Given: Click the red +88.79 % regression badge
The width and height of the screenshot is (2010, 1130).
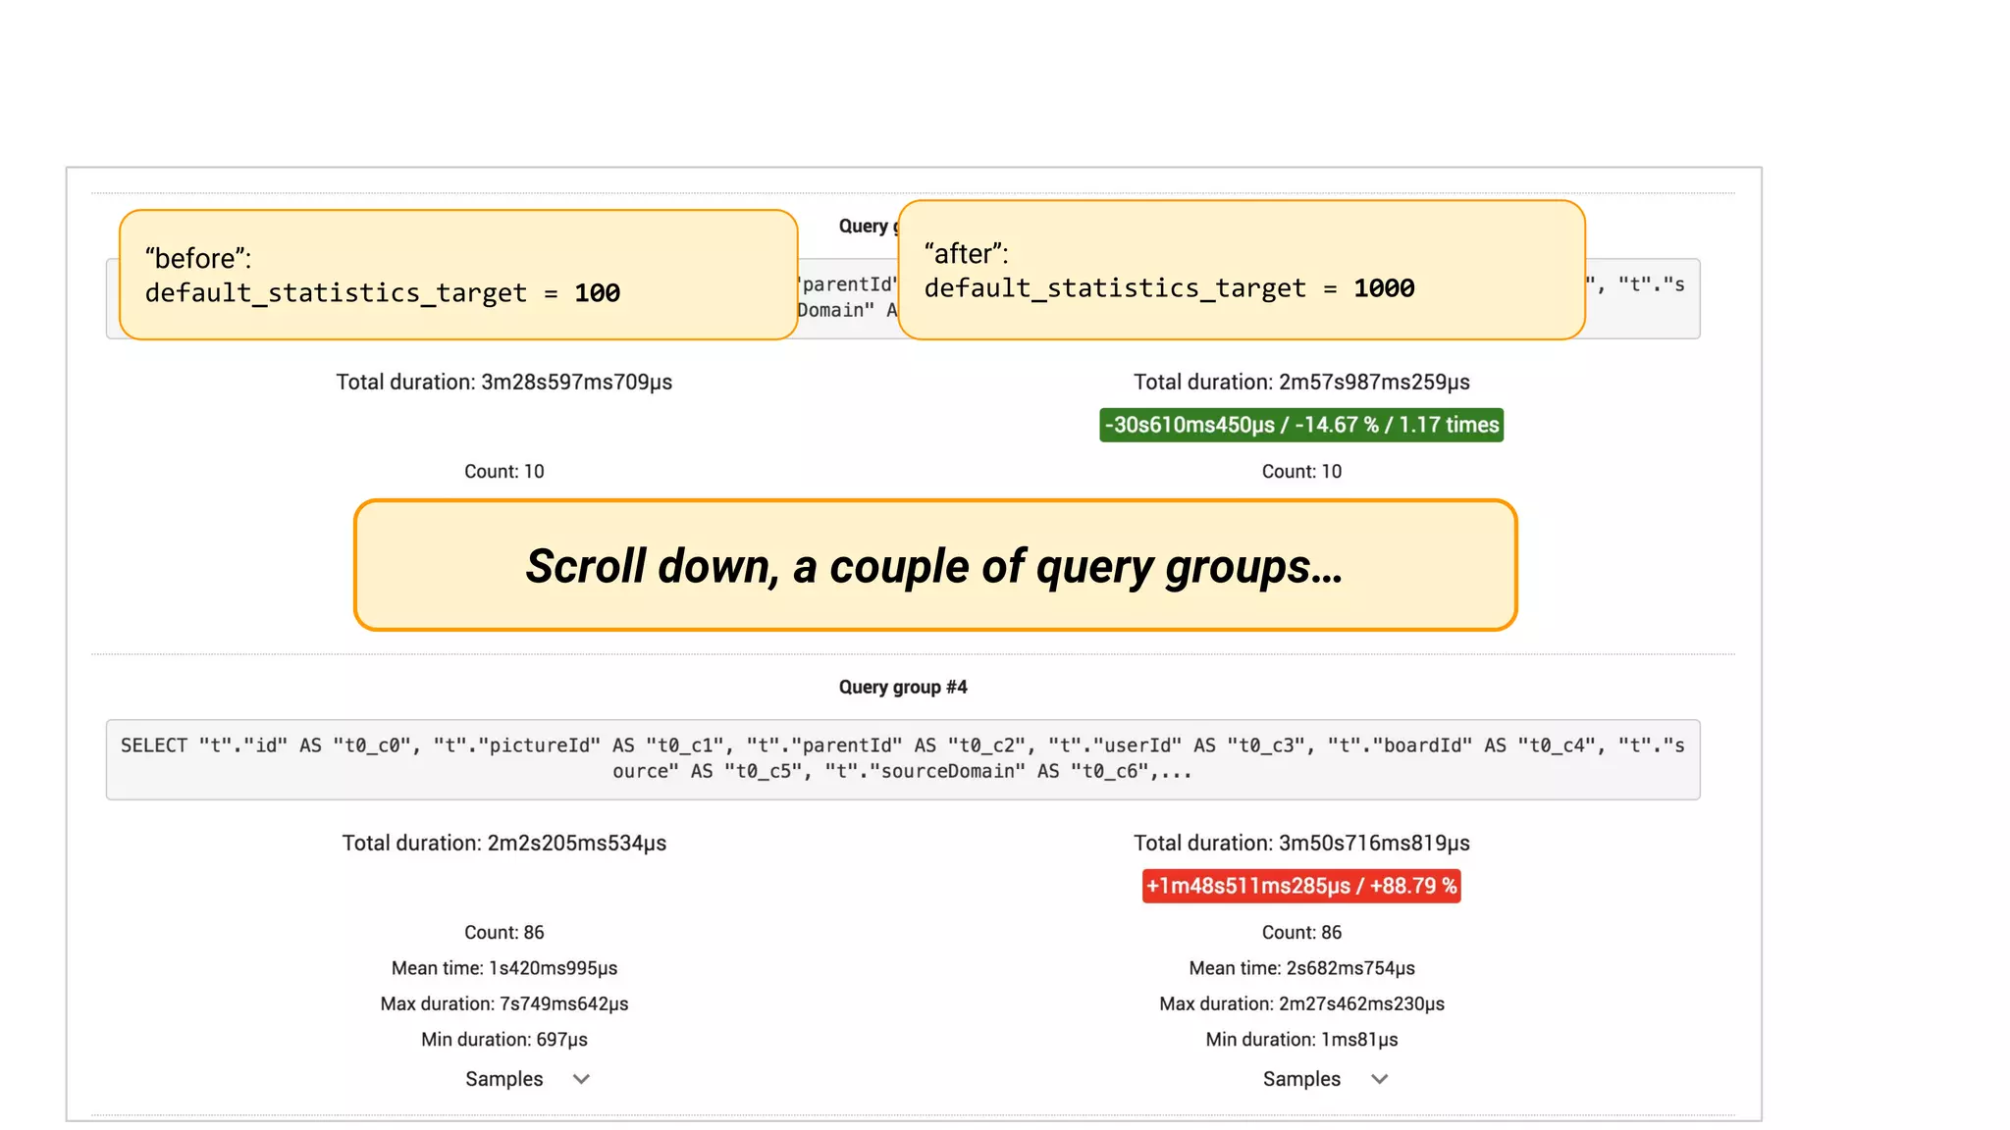Looking at the screenshot, I should 1301,886.
